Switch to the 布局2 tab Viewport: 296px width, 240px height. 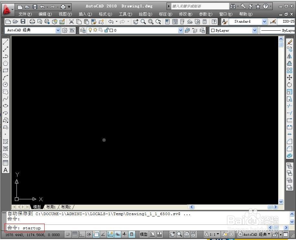pyautogui.click(x=66, y=207)
